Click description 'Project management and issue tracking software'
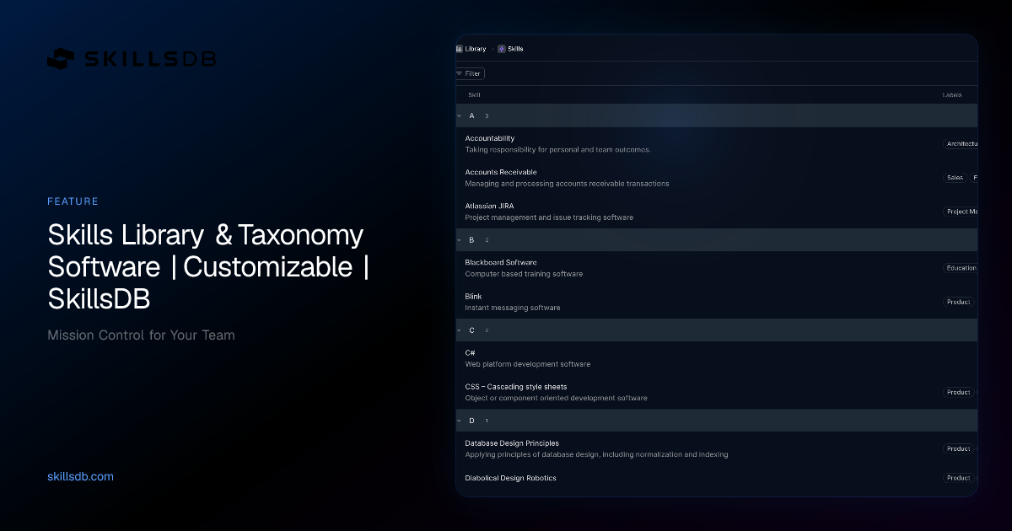 tap(549, 217)
